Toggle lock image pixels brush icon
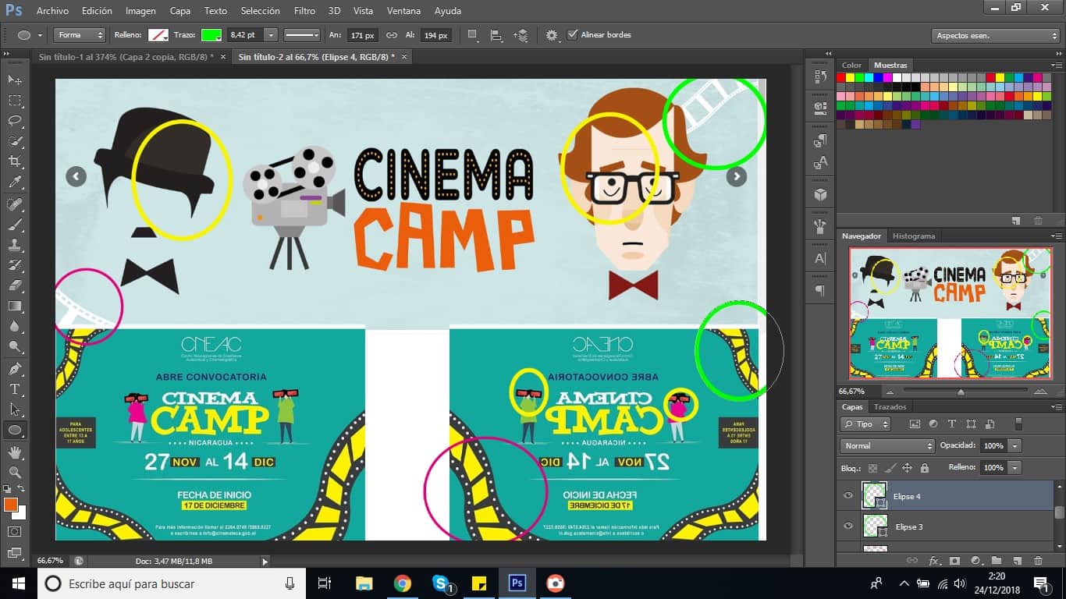The image size is (1066, 599). coord(890,468)
